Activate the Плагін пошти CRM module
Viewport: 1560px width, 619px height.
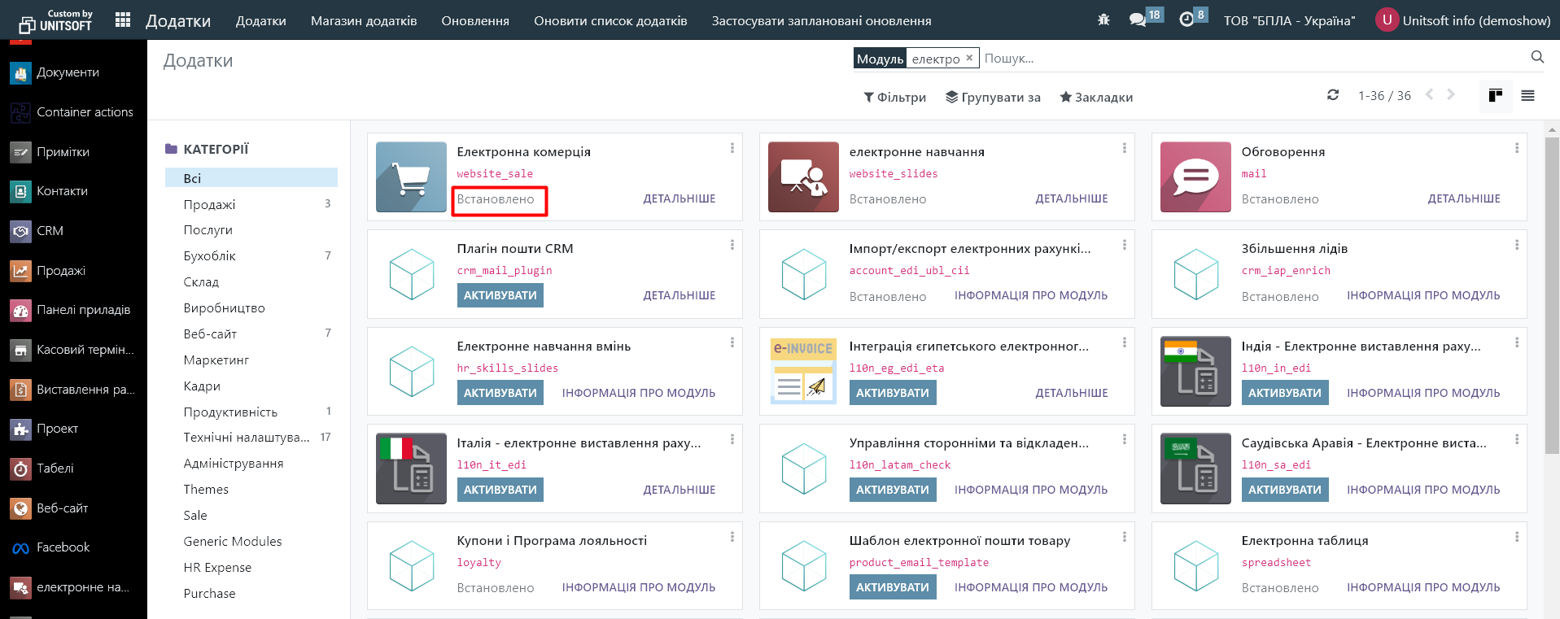click(x=500, y=295)
